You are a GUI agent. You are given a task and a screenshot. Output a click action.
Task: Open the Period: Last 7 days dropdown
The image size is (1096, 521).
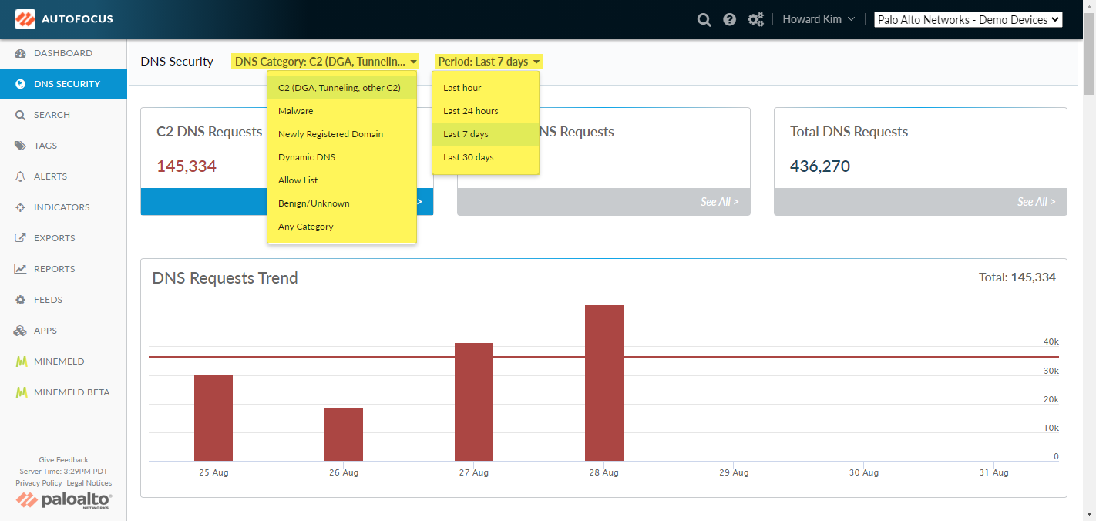click(x=489, y=62)
